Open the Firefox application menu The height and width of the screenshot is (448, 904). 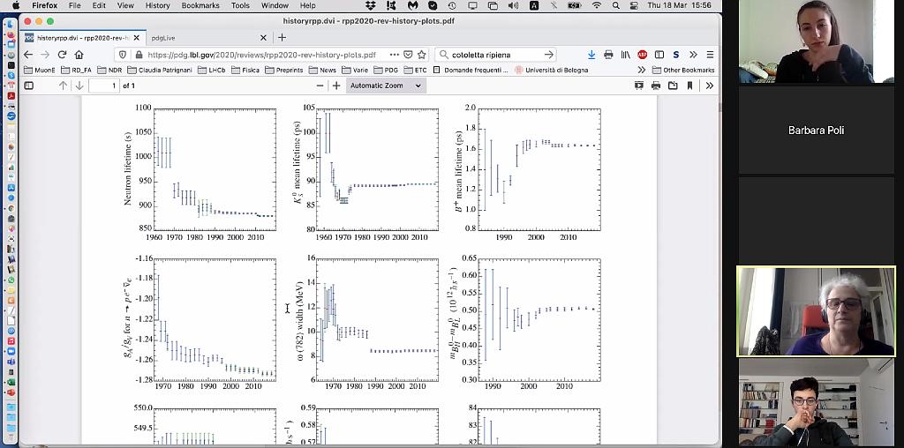(x=44, y=5)
